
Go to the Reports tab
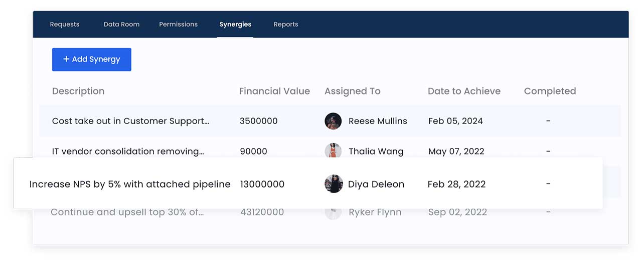tap(286, 24)
